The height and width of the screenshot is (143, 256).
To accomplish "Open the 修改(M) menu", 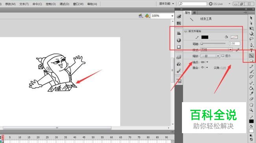I will coord(10,4).
